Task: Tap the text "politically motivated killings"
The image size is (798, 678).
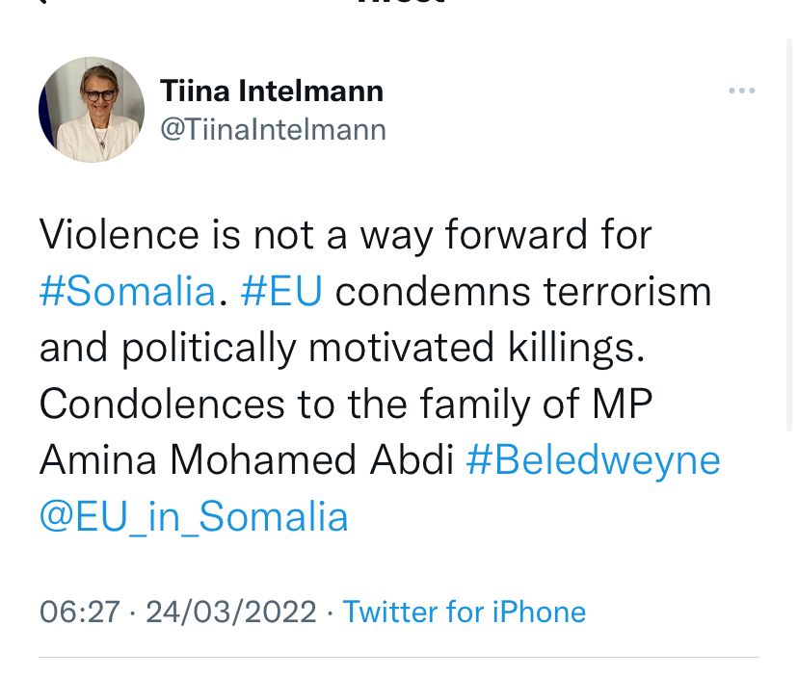Action: [x=381, y=348]
